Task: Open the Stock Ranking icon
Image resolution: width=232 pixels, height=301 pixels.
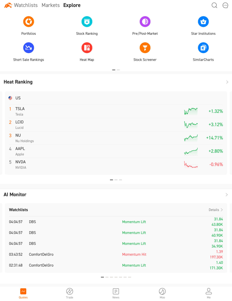Action: [x=87, y=22]
